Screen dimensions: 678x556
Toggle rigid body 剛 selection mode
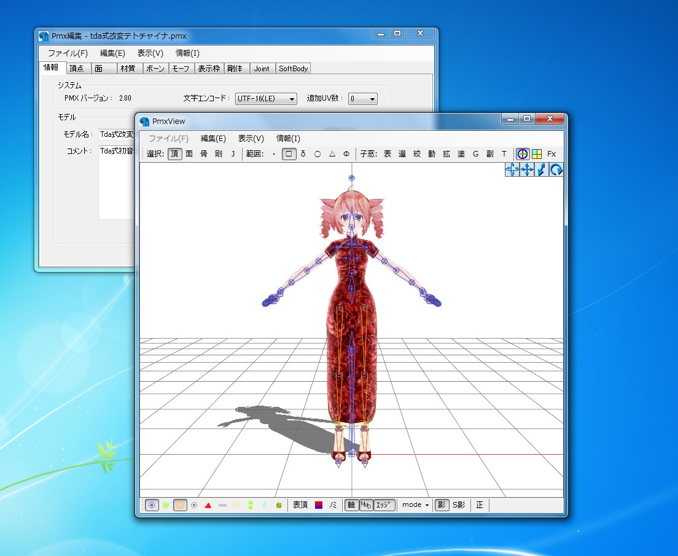[x=219, y=154]
